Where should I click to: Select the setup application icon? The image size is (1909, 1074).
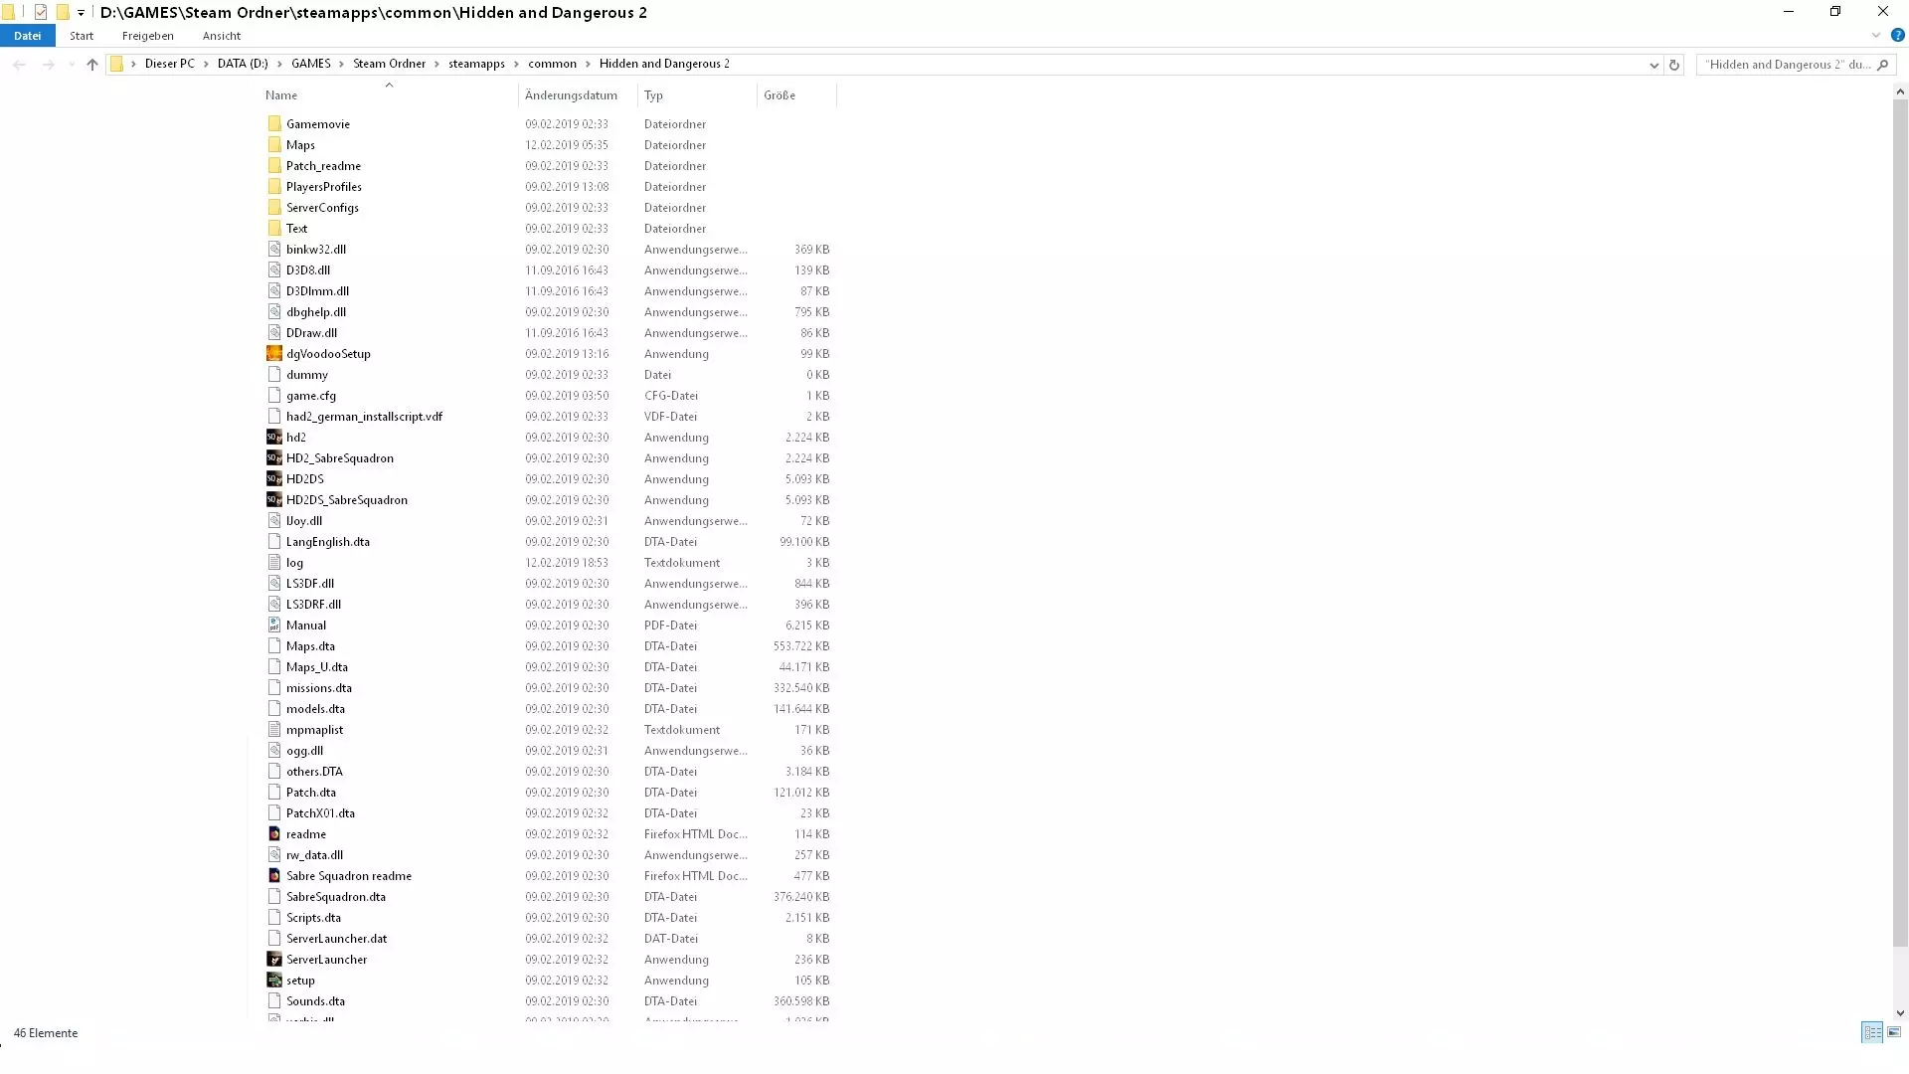click(x=274, y=981)
